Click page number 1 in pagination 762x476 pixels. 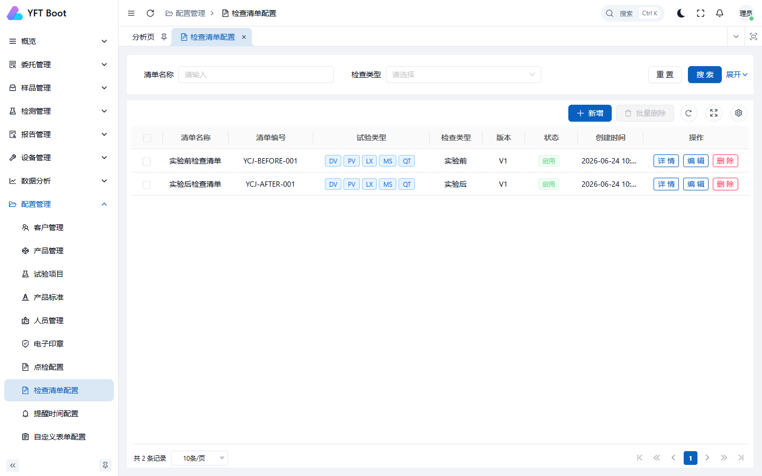pos(691,458)
